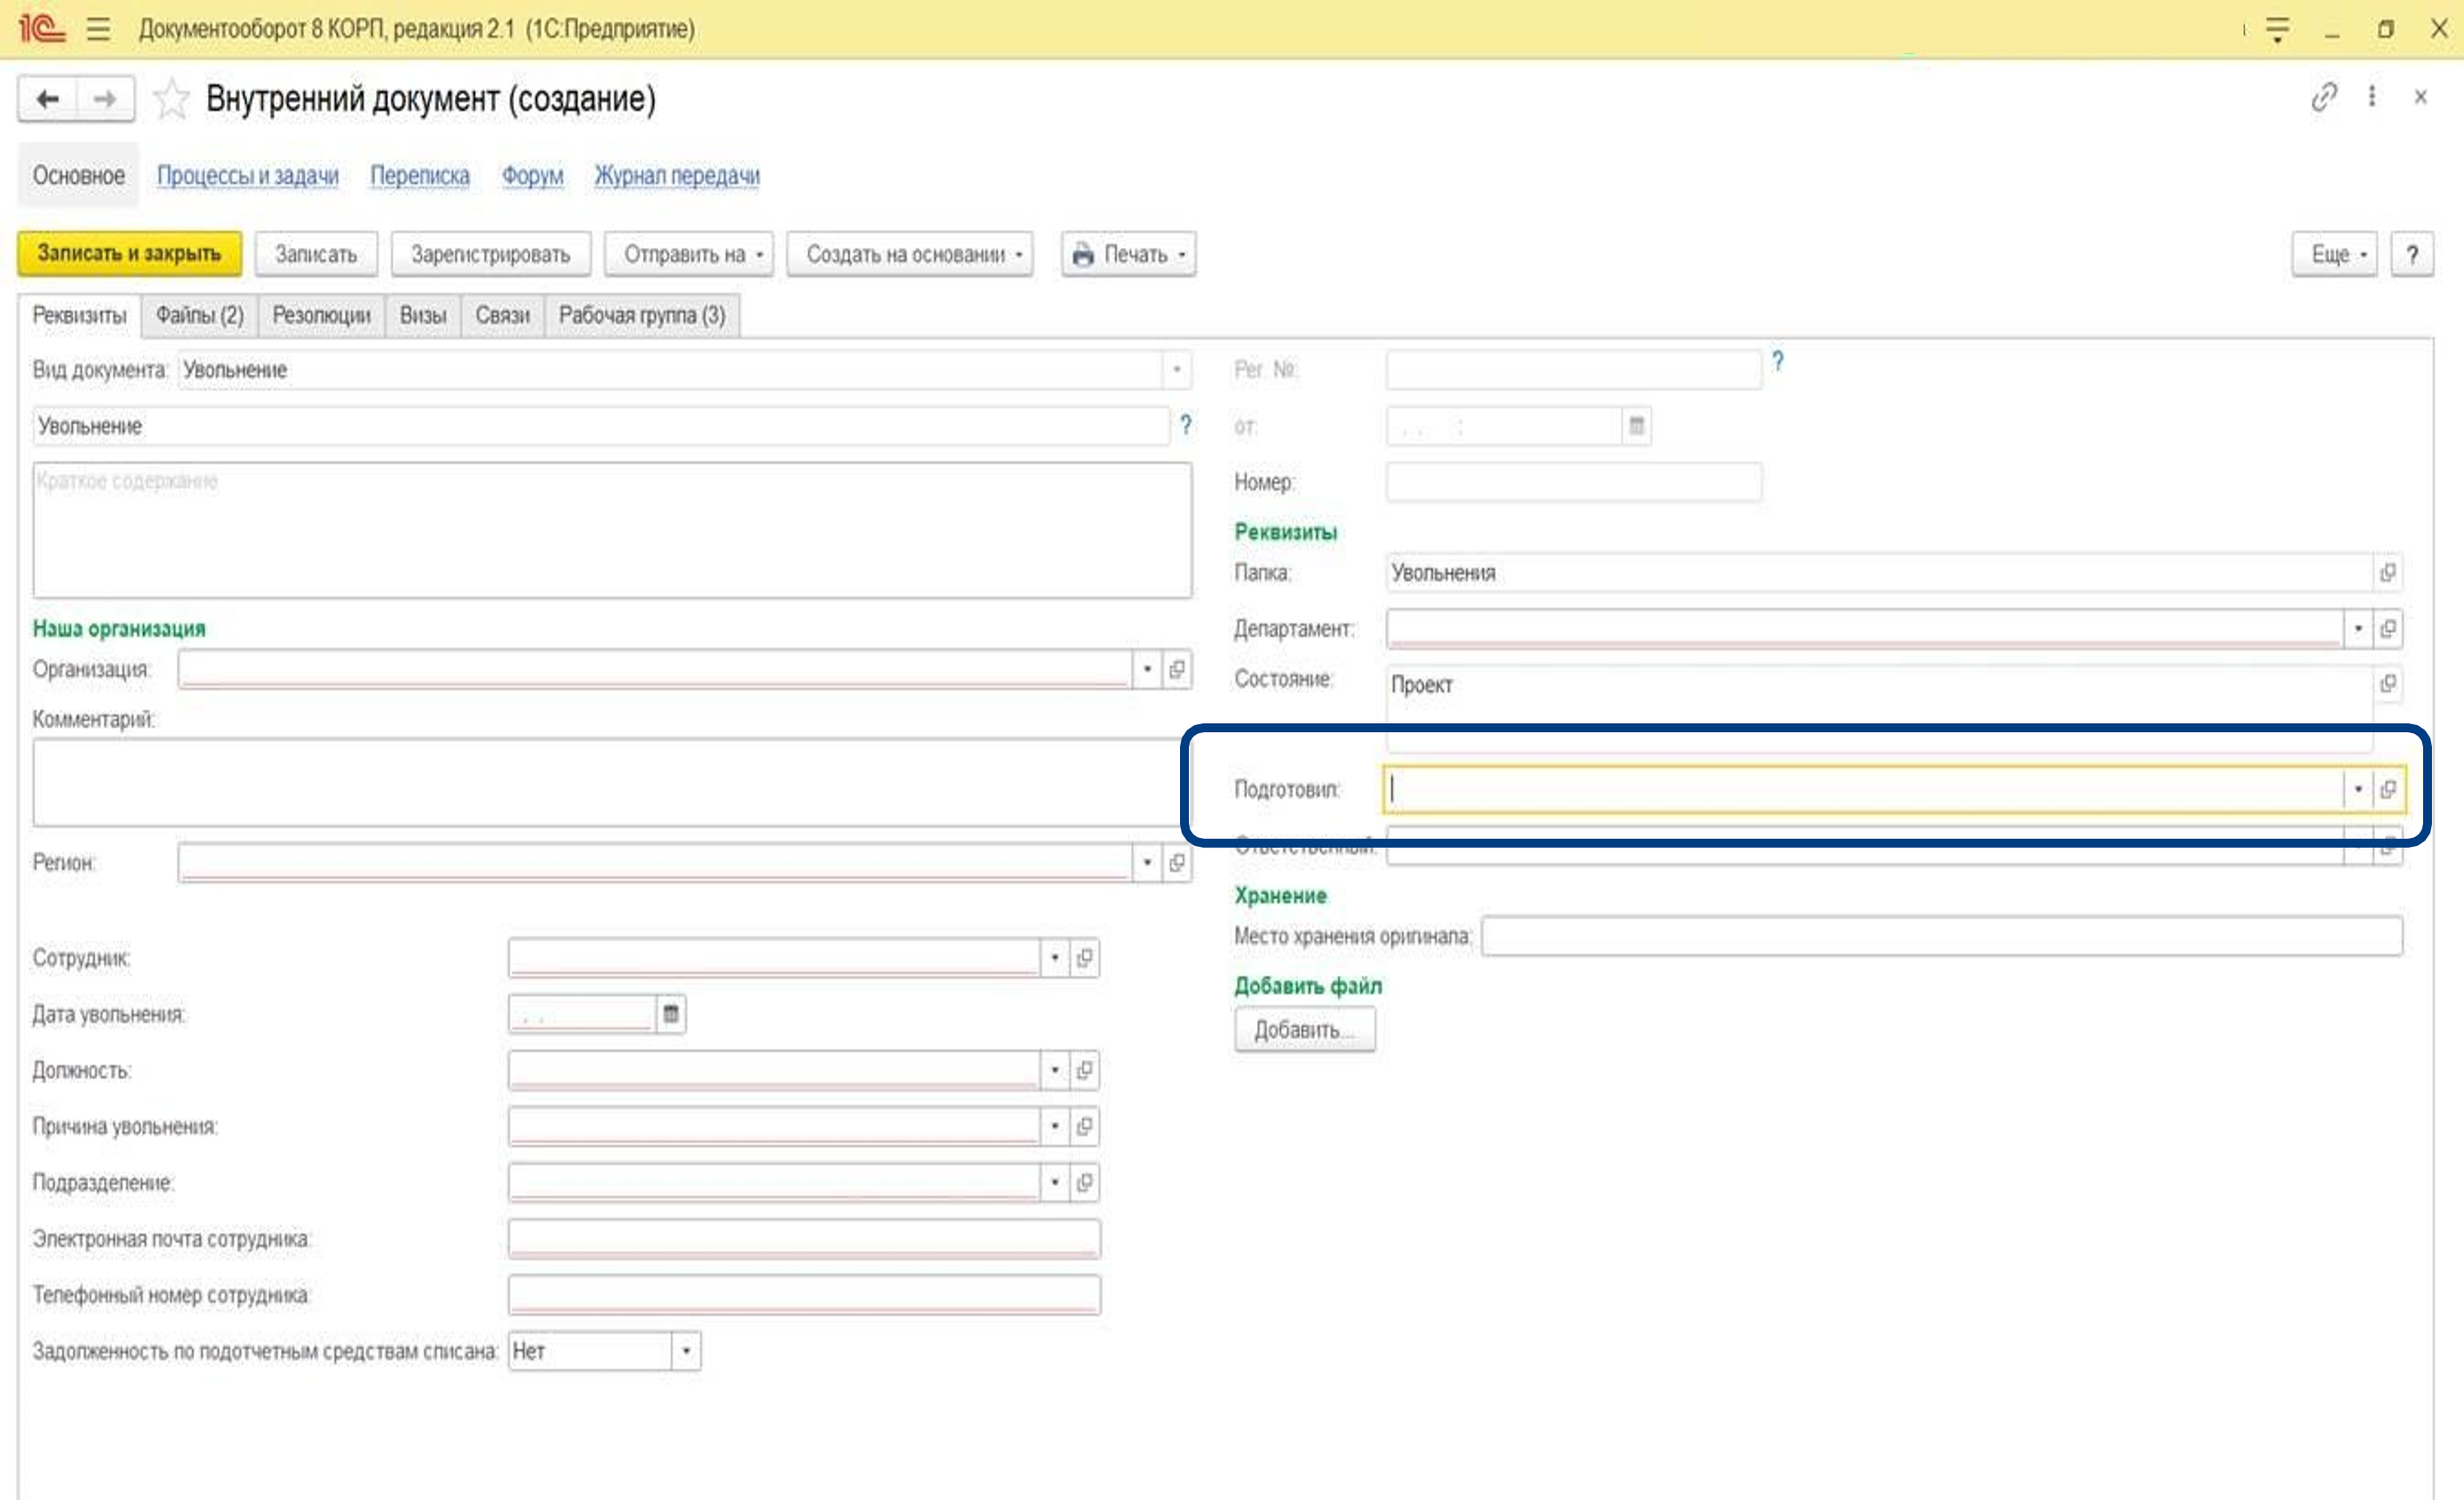Select the Основное navigation item

click(79, 176)
